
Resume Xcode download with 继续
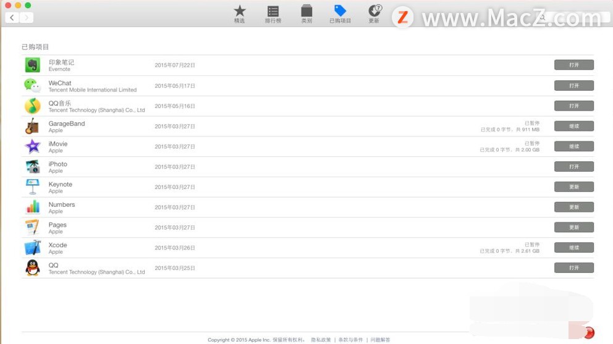(574, 248)
